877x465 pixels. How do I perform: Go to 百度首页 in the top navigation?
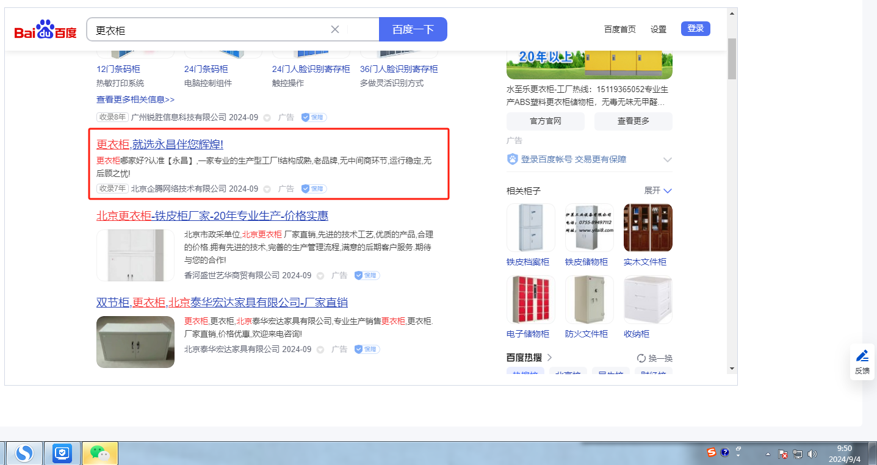619,29
